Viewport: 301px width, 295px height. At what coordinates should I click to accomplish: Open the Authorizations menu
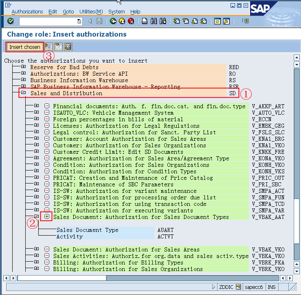pyautogui.click(x=27, y=12)
